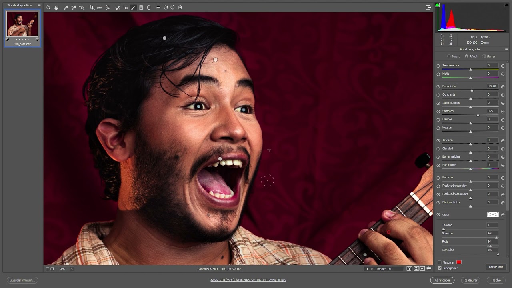Screen dimensions: 512x288
Task: Open the zoom level 50% dropdown
Action: point(72,269)
